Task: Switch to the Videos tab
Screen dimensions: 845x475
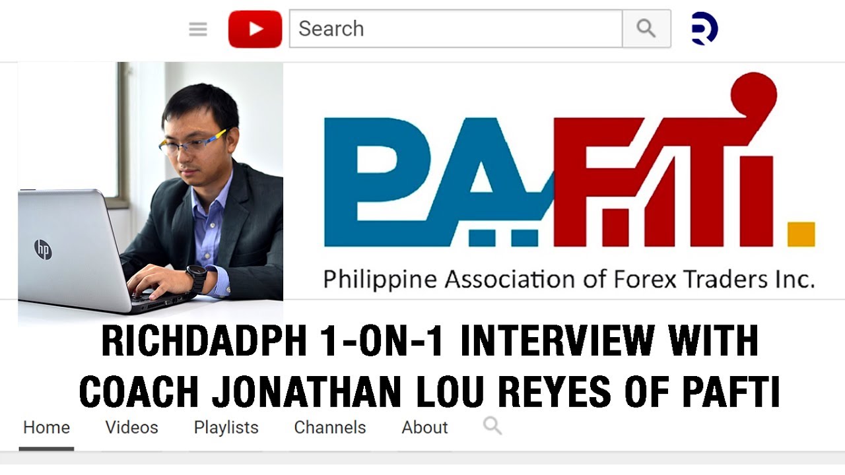Action: [x=132, y=427]
